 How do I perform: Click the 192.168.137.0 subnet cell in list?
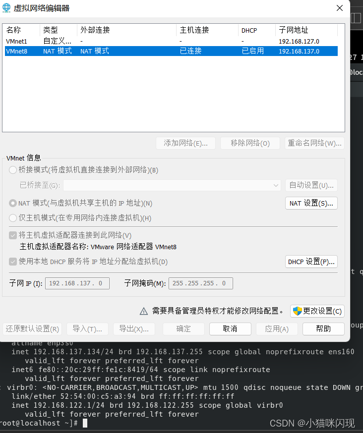click(299, 52)
